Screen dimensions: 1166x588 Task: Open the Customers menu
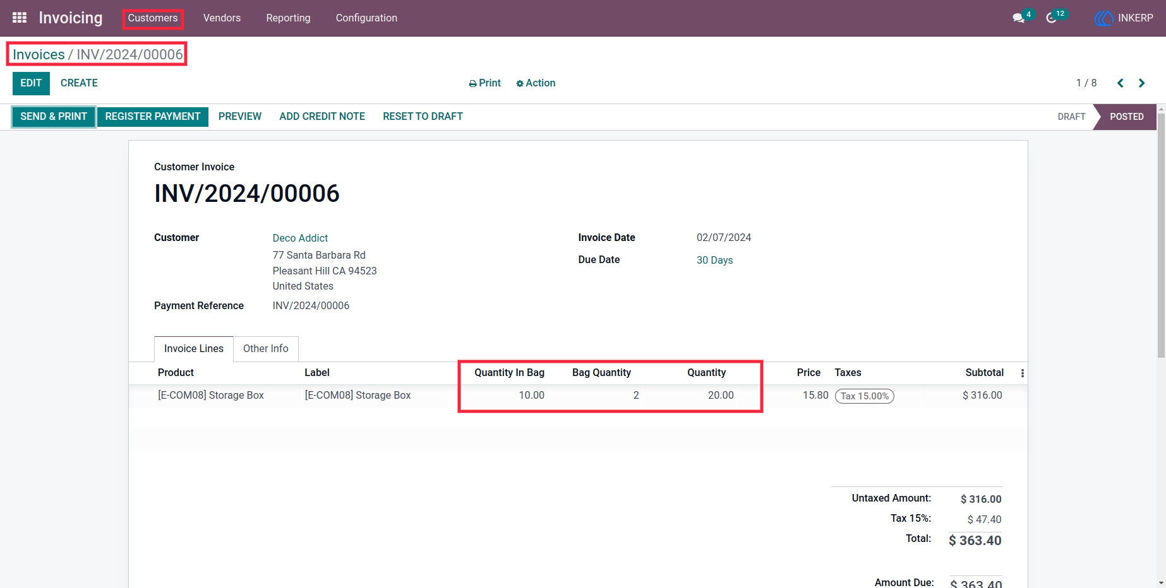(153, 18)
